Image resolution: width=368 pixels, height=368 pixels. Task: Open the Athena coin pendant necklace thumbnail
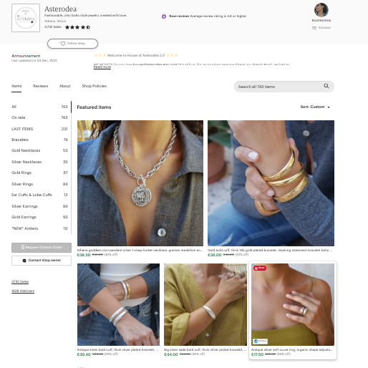[140, 183]
